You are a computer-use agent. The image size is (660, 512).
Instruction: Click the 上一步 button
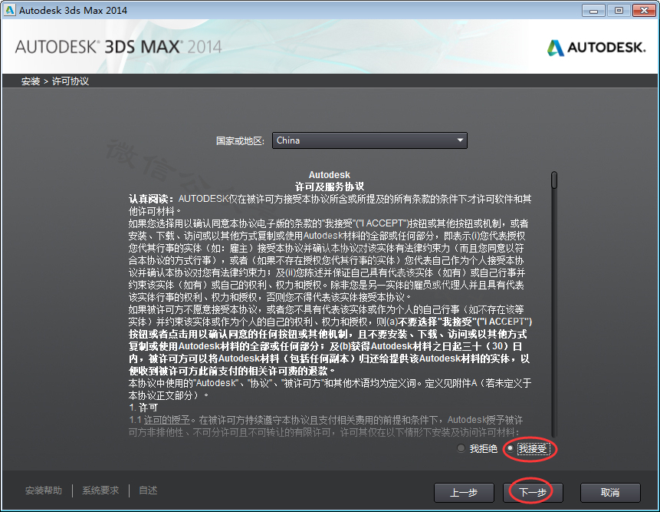click(x=464, y=492)
